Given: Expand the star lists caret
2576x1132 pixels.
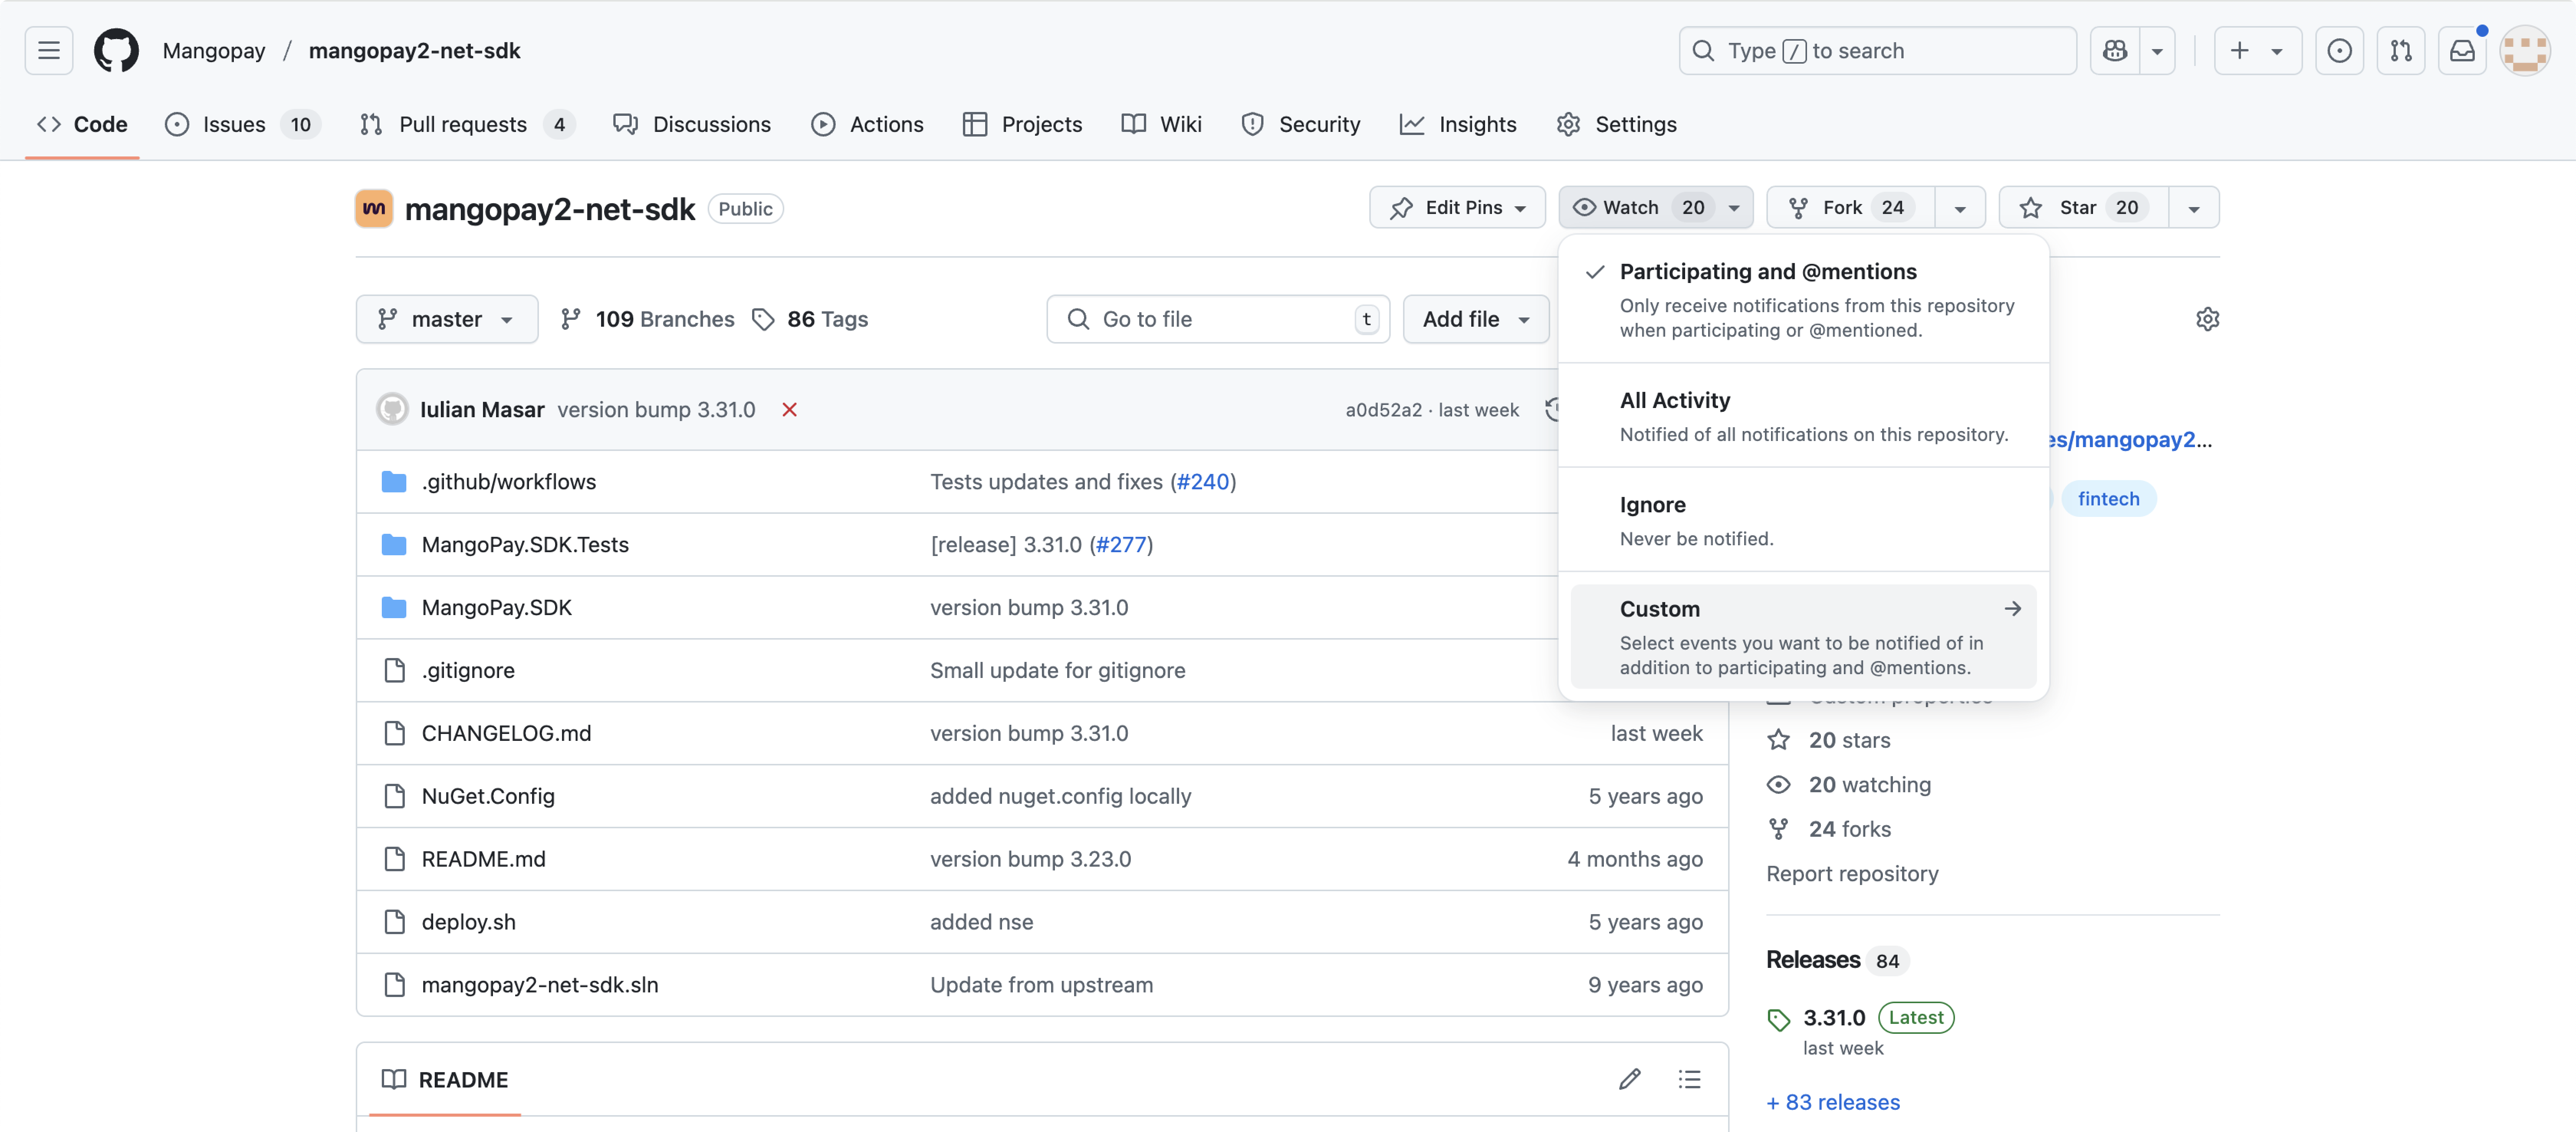Looking at the screenshot, I should [2194, 207].
